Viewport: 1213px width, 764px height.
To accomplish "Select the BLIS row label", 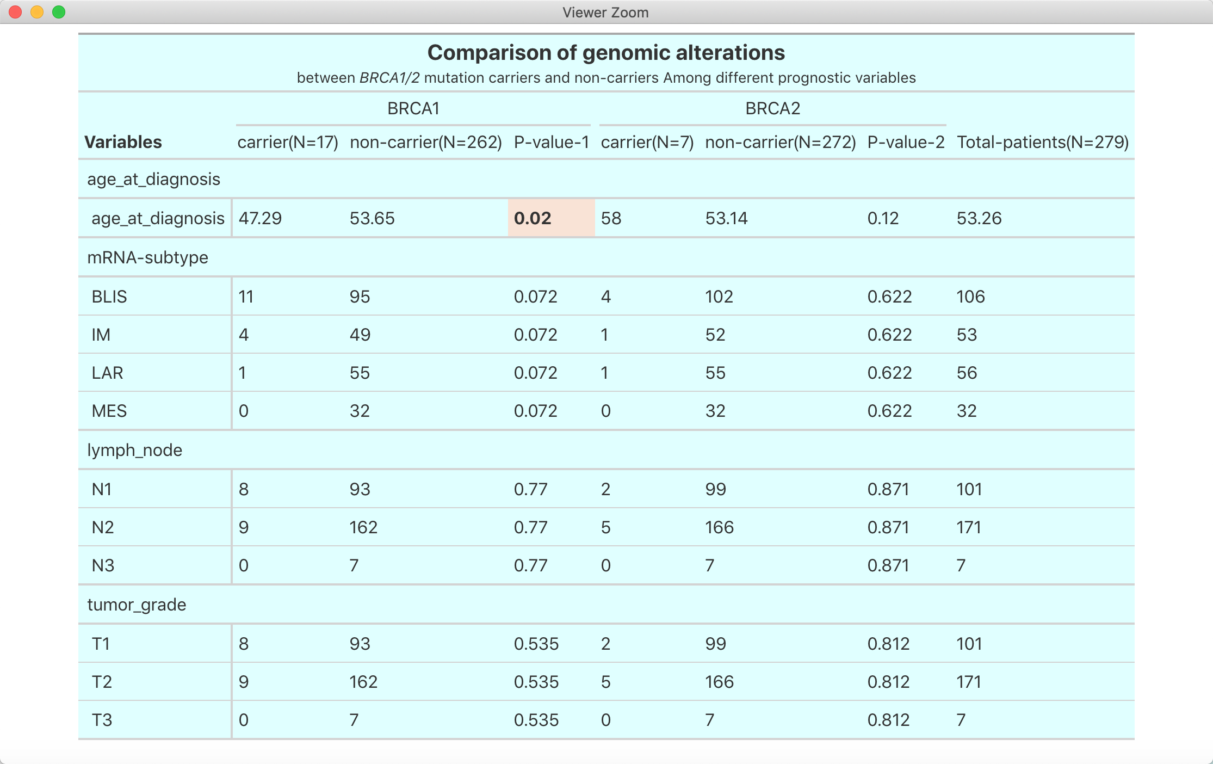I will tap(109, 297).
